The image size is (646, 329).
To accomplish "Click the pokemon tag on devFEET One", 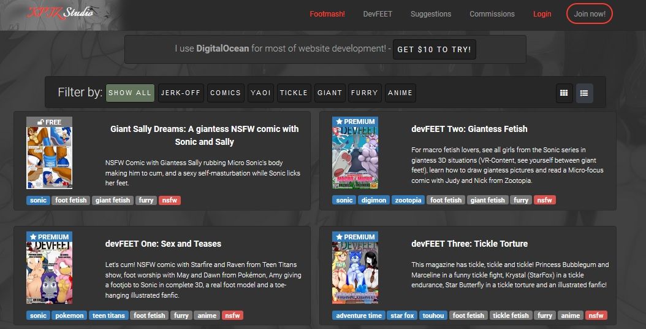I will [x=69, y=315].
